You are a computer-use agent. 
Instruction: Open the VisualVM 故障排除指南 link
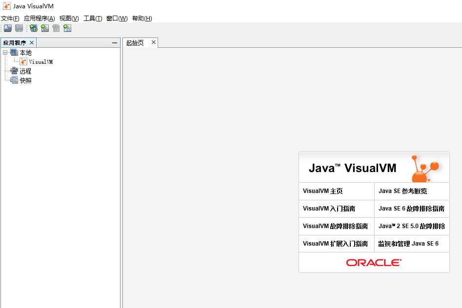(x=335, y=226)
